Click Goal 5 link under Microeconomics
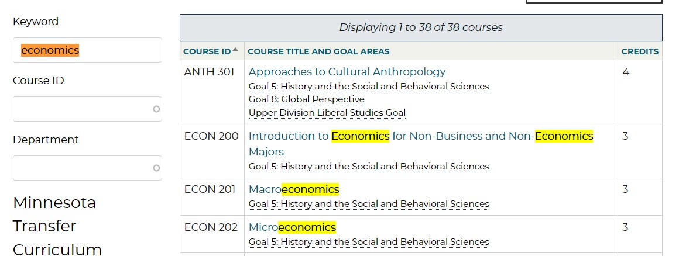 click(x=369, y=242)
